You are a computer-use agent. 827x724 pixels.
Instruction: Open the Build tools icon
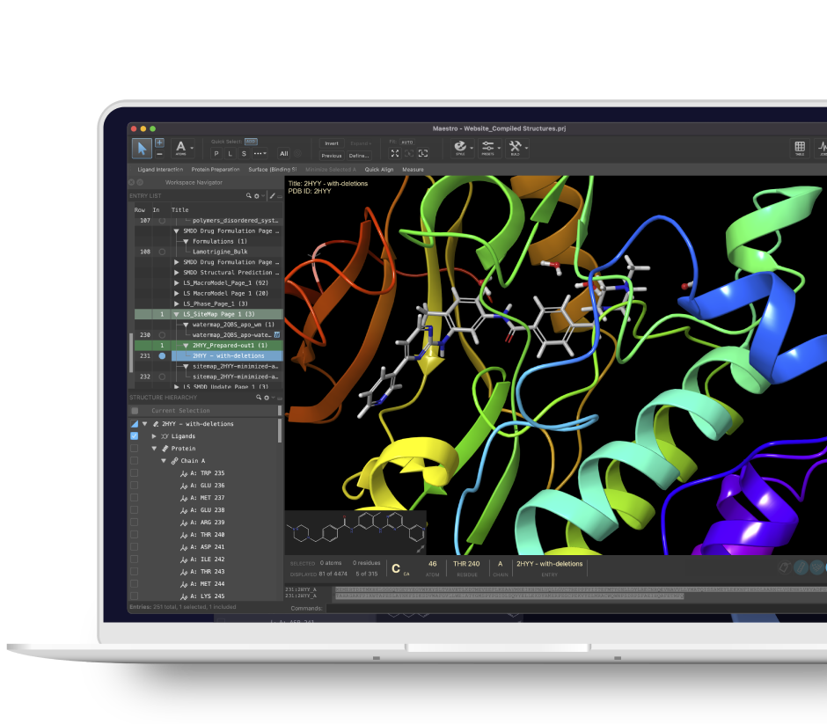click(516, 147)
